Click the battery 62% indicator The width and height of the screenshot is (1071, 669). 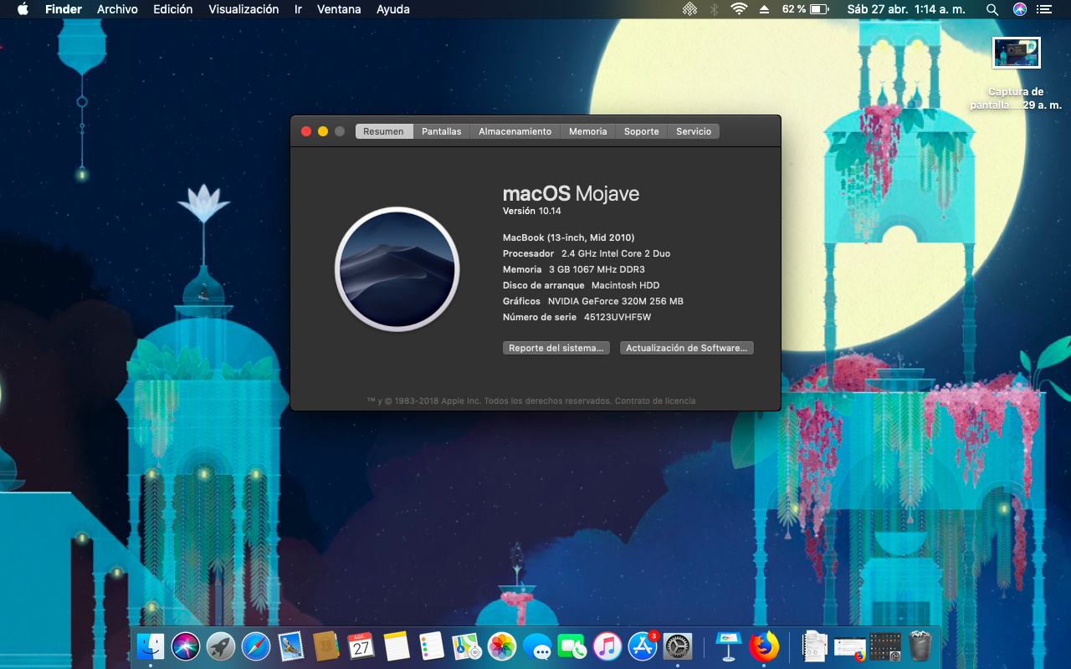click(x=805, y=9)
